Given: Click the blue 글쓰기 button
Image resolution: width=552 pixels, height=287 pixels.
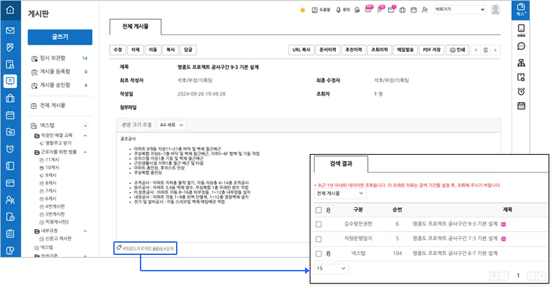Looking at the screenshot, I should point(59,37).
